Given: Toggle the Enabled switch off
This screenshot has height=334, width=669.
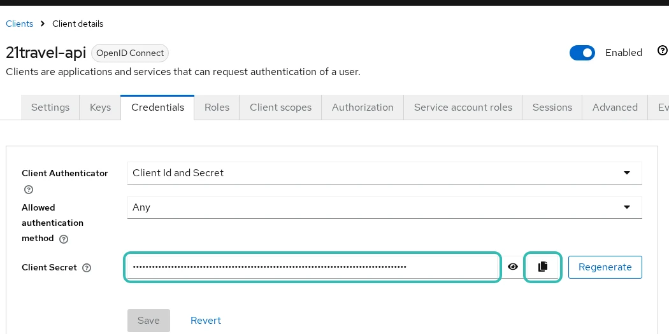Looking at the screenshot, I should click(582, 53).
